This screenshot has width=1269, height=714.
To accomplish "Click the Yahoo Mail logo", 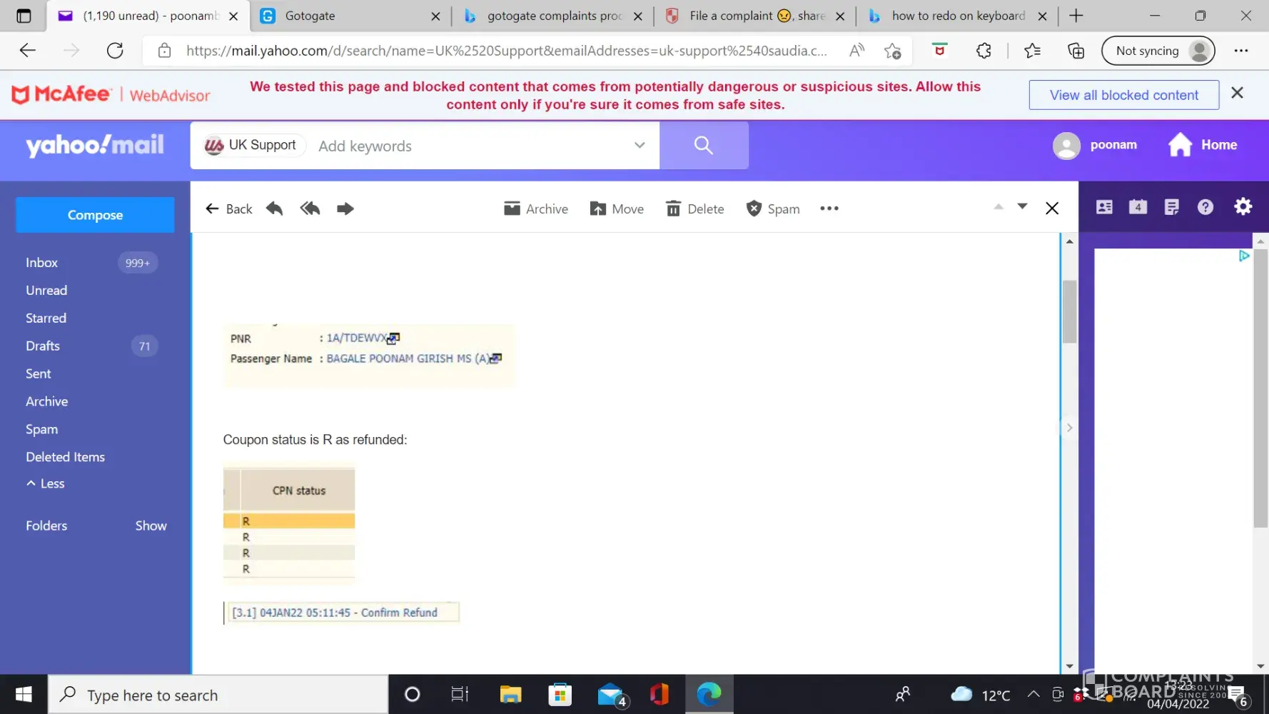I will (95, 146).
